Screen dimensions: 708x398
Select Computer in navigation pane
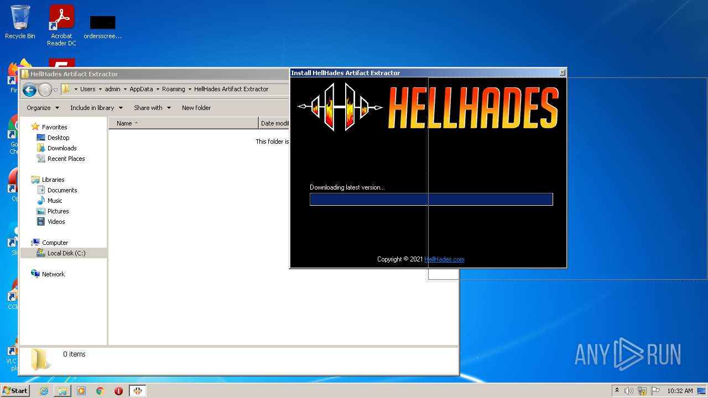(55, 243)
